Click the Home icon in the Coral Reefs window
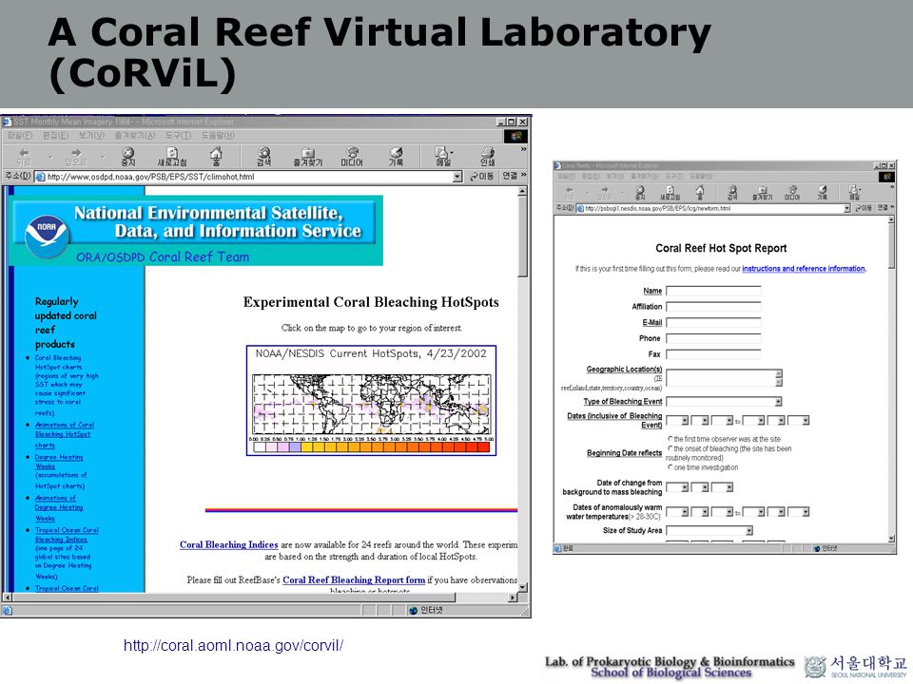 coord(700,191)
